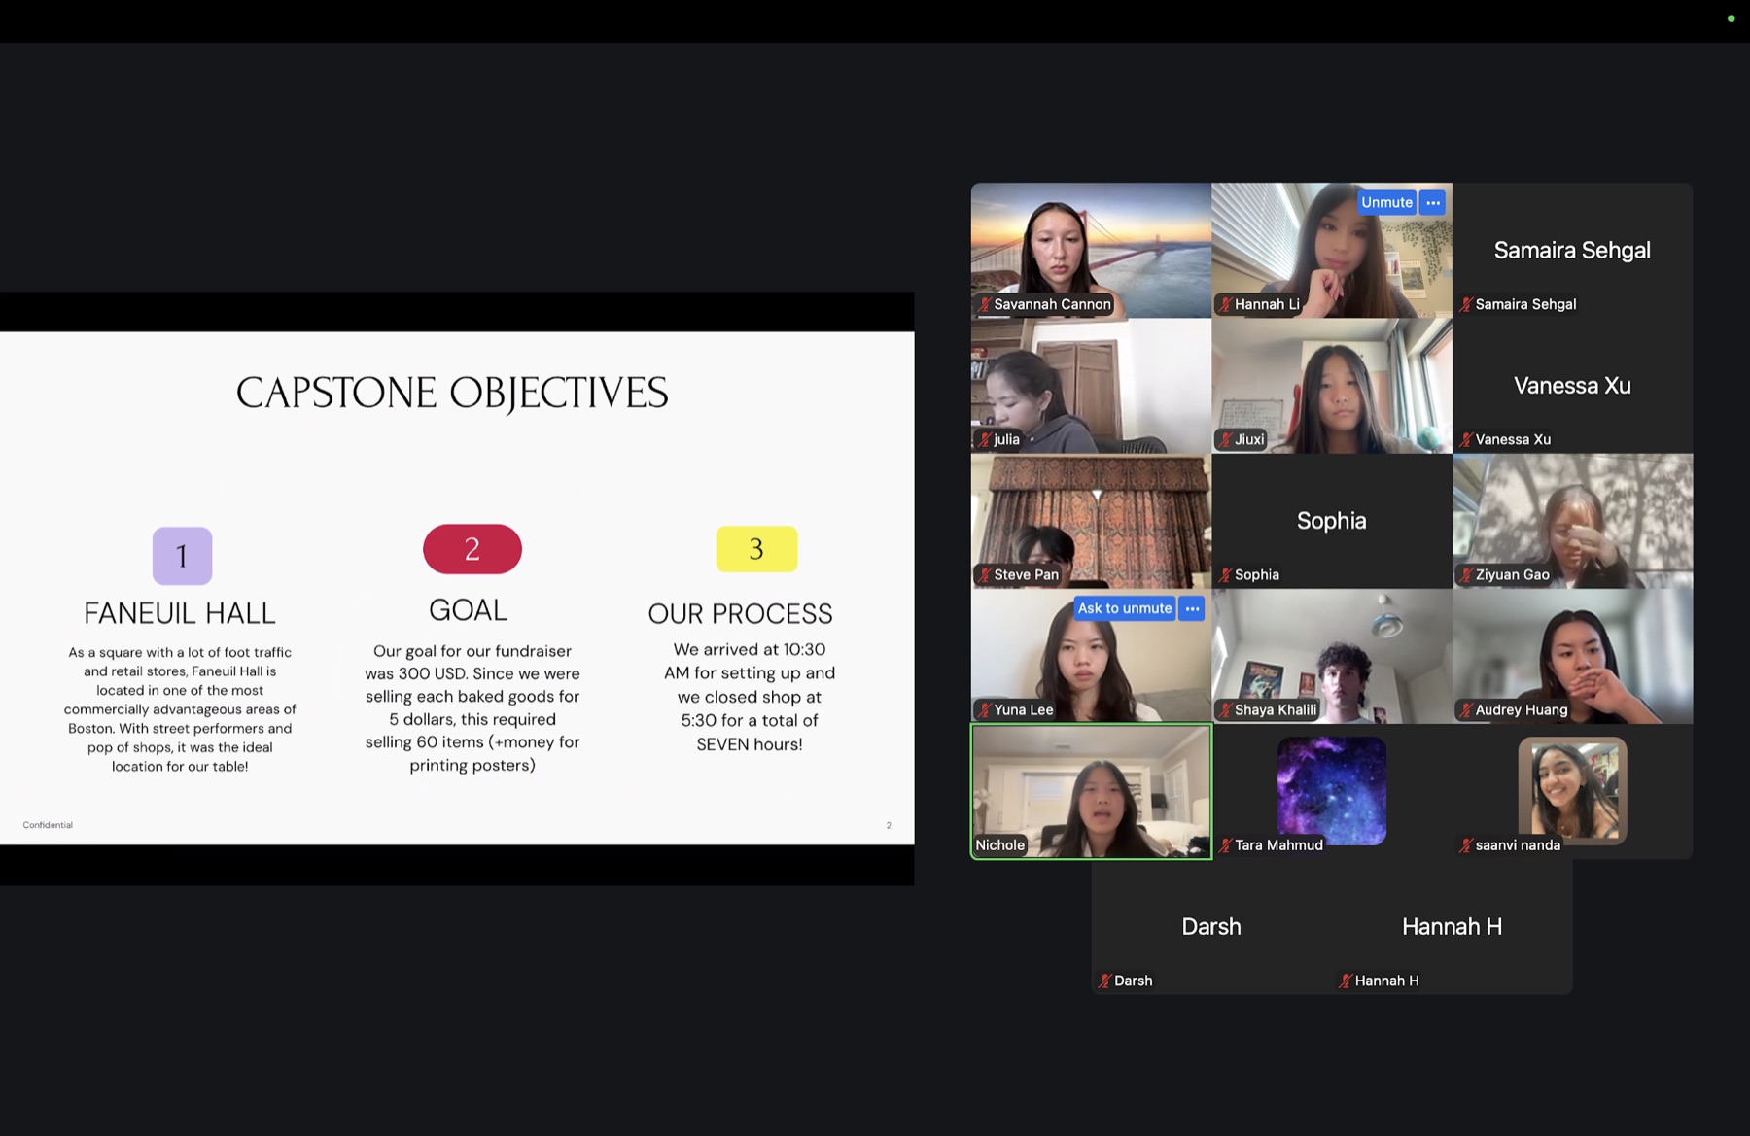1750x1136 pixels.
Task: Click the yellow number 3 badge on the slide
Action: click(x=756, y=549)
